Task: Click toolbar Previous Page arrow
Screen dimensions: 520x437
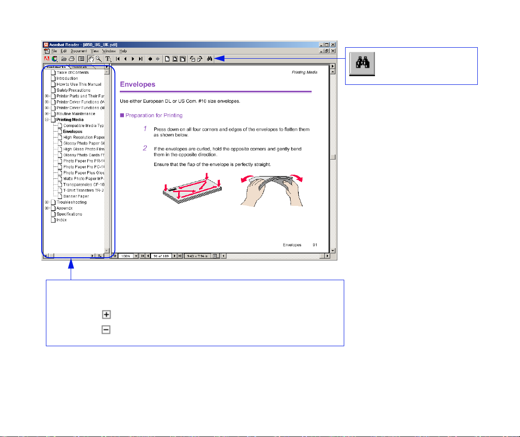Action: click(125, 59)
